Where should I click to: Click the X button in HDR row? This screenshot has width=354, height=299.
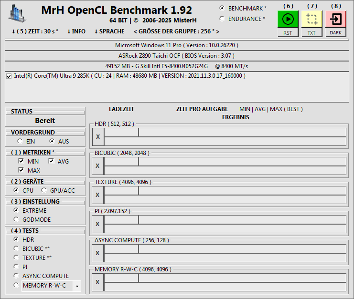pos(98,137)
